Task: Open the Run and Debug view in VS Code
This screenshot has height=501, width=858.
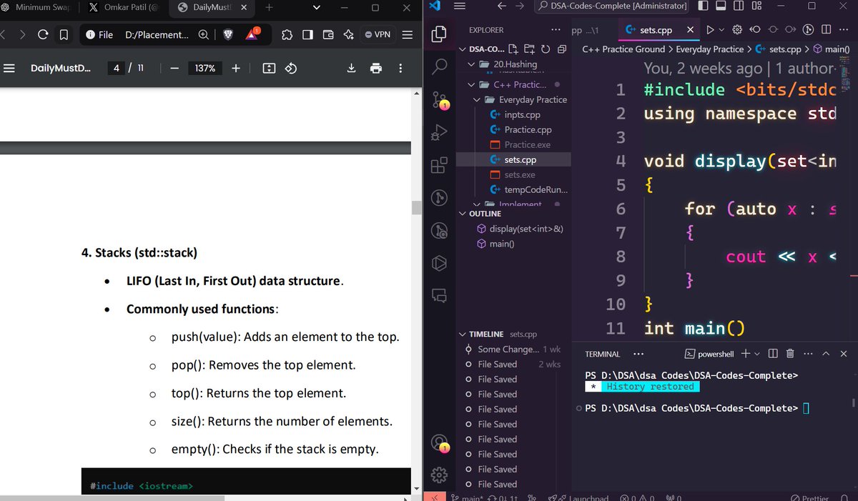Action: tap(439, 133)
